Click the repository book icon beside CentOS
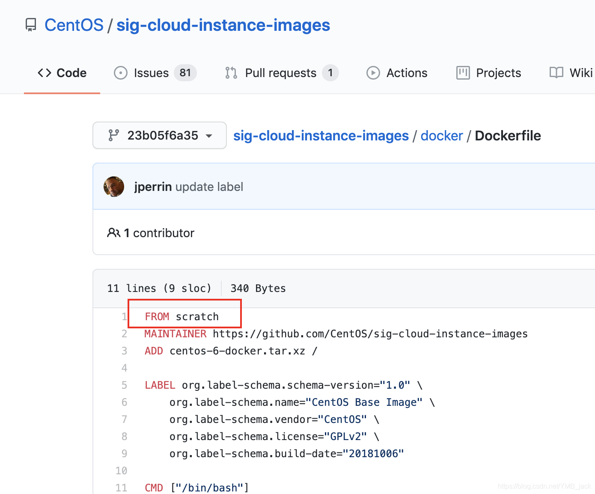Screen dimensions: 595x494 click(x=31, y=25)
